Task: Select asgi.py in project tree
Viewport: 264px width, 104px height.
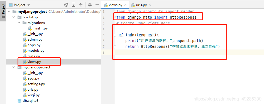Action: coord(33,78)
